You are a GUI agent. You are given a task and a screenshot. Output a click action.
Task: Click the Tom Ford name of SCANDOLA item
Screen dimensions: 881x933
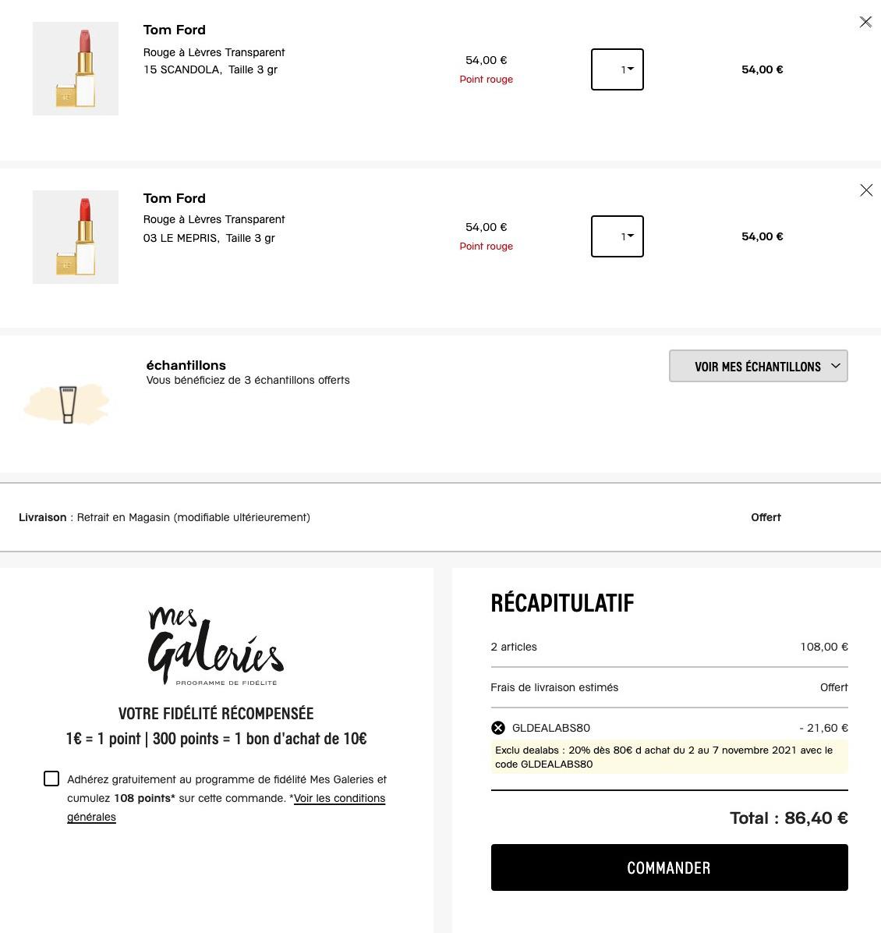coord(175,30)
